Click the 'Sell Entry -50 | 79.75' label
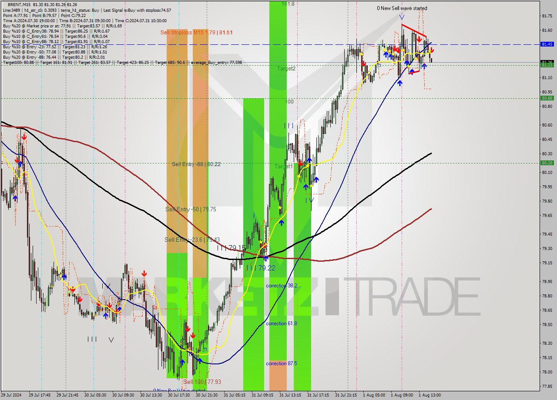557x400 pixels. (191, 210)
